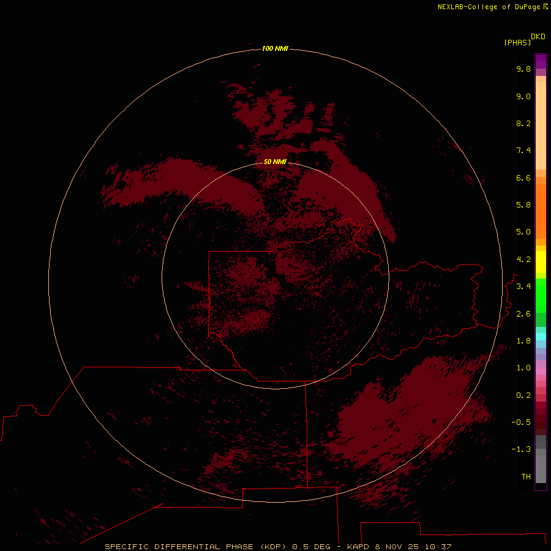Image resolution: width=551 pixels, height=551 pixels.
Task: Click the 3.4 legend value
Action: pyautogui.click(x=523, y=287)
